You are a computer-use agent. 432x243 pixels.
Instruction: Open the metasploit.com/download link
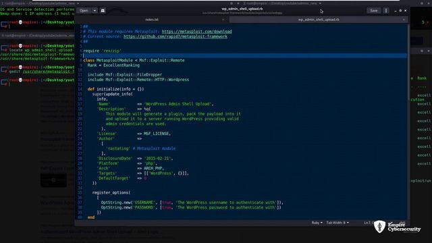[196, 32]
